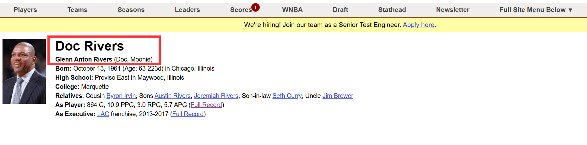Open Byron Irvin's player page
Viewport: 587px width, 145px height.
click(x=121, y=96)
